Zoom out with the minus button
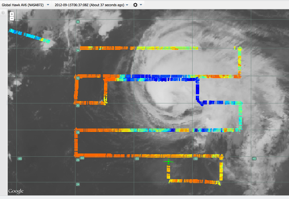 pyautogui.click(x=12, y=19)
